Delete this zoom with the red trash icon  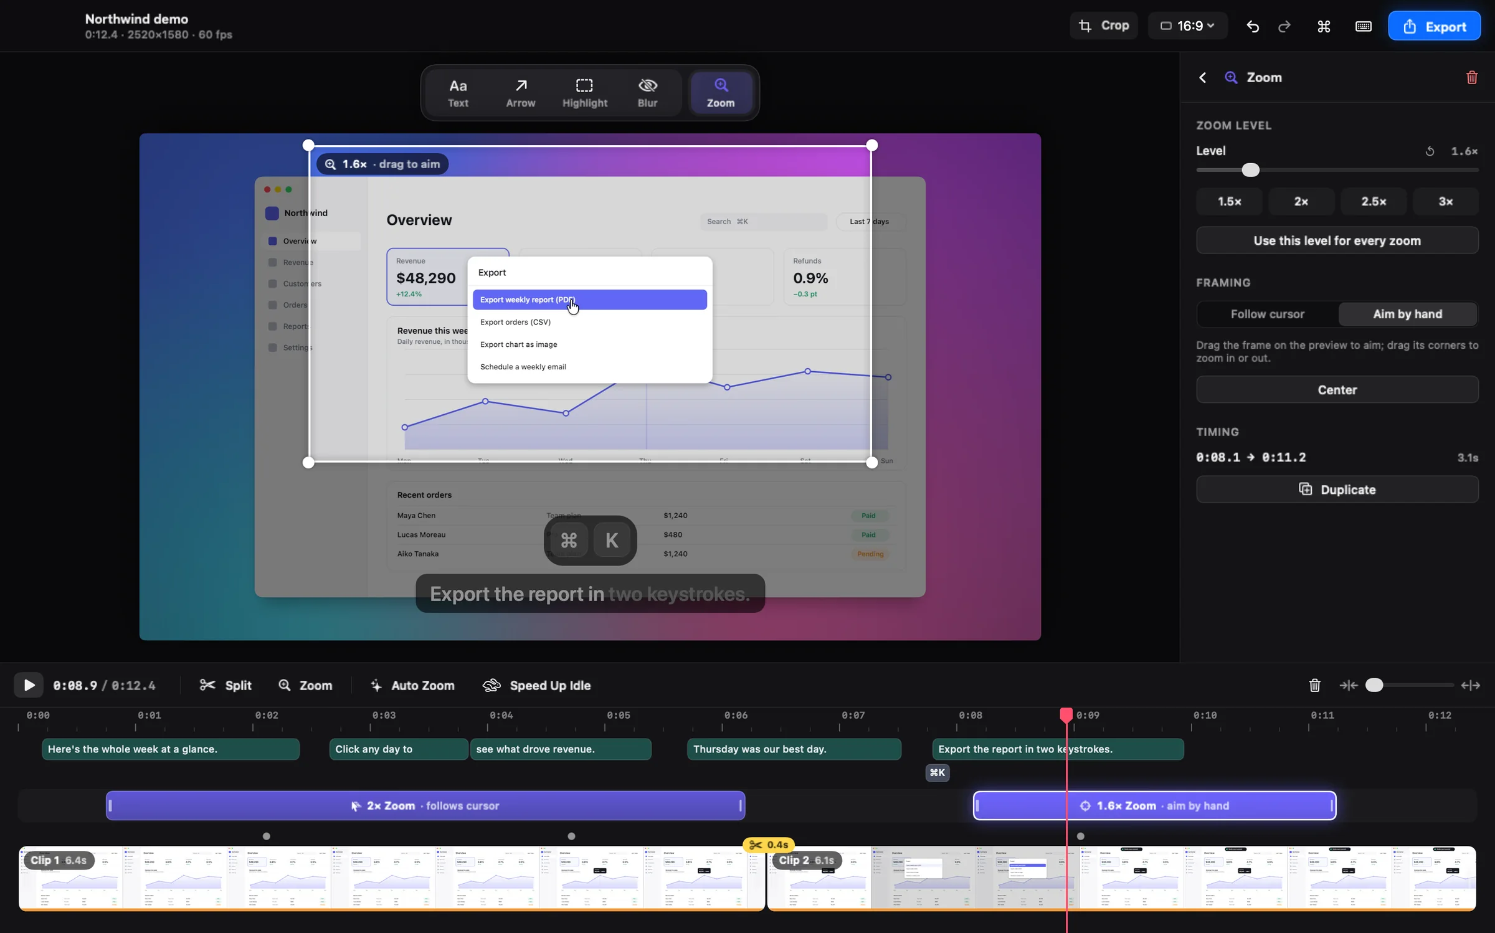click(1472, 77)
